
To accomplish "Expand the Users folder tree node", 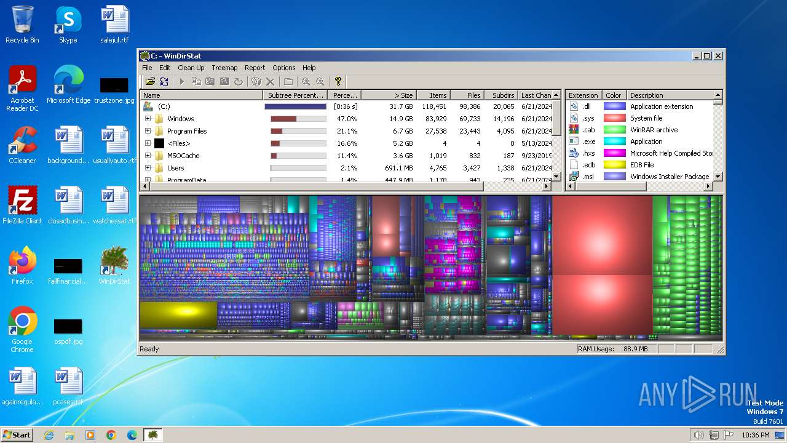I will pos(148,168).
